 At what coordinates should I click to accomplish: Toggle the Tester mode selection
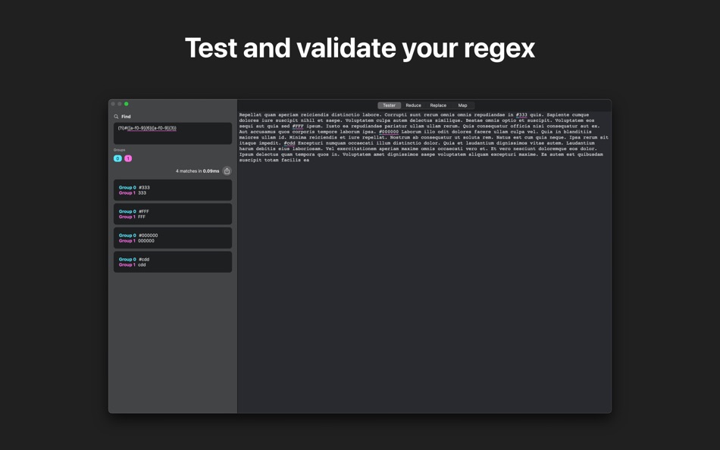[x=389, y=105]
